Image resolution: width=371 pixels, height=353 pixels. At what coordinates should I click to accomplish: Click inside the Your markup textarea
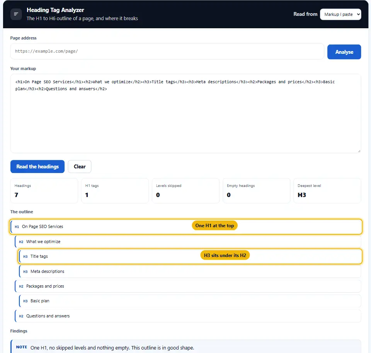point(185,113)
